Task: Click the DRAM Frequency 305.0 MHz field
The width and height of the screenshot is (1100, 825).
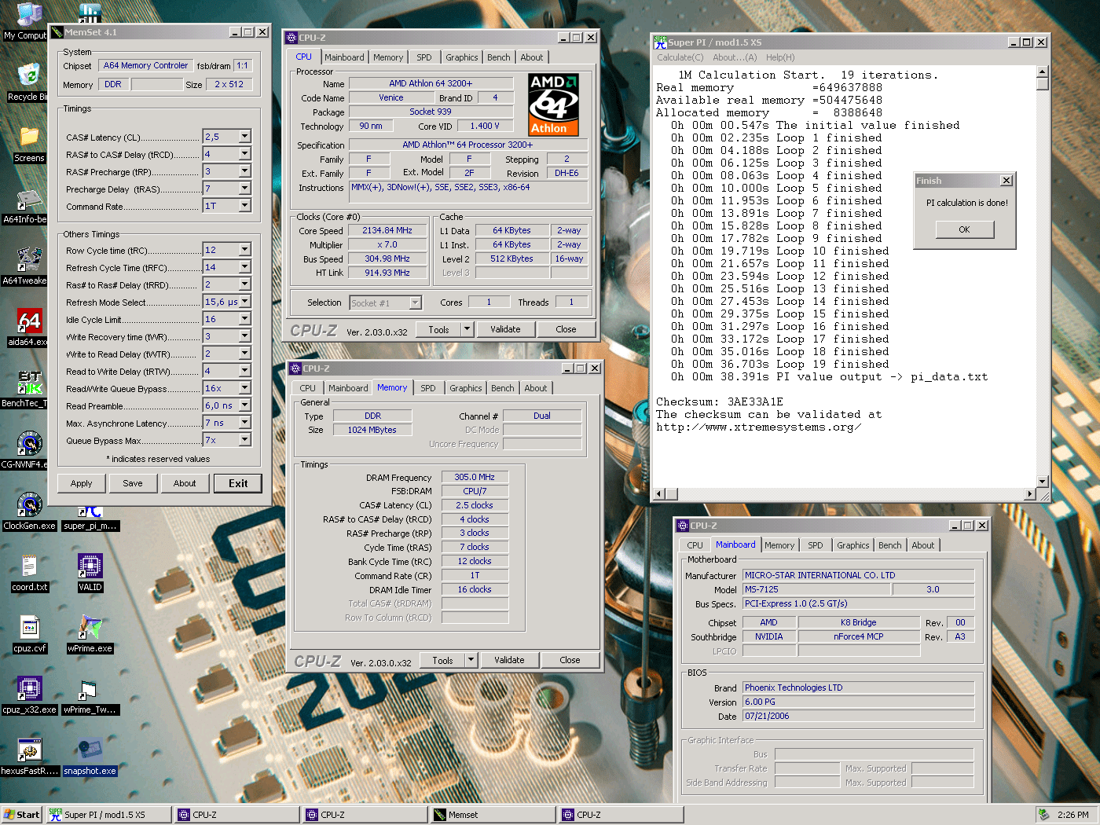Action: click(x=475, y=477)
